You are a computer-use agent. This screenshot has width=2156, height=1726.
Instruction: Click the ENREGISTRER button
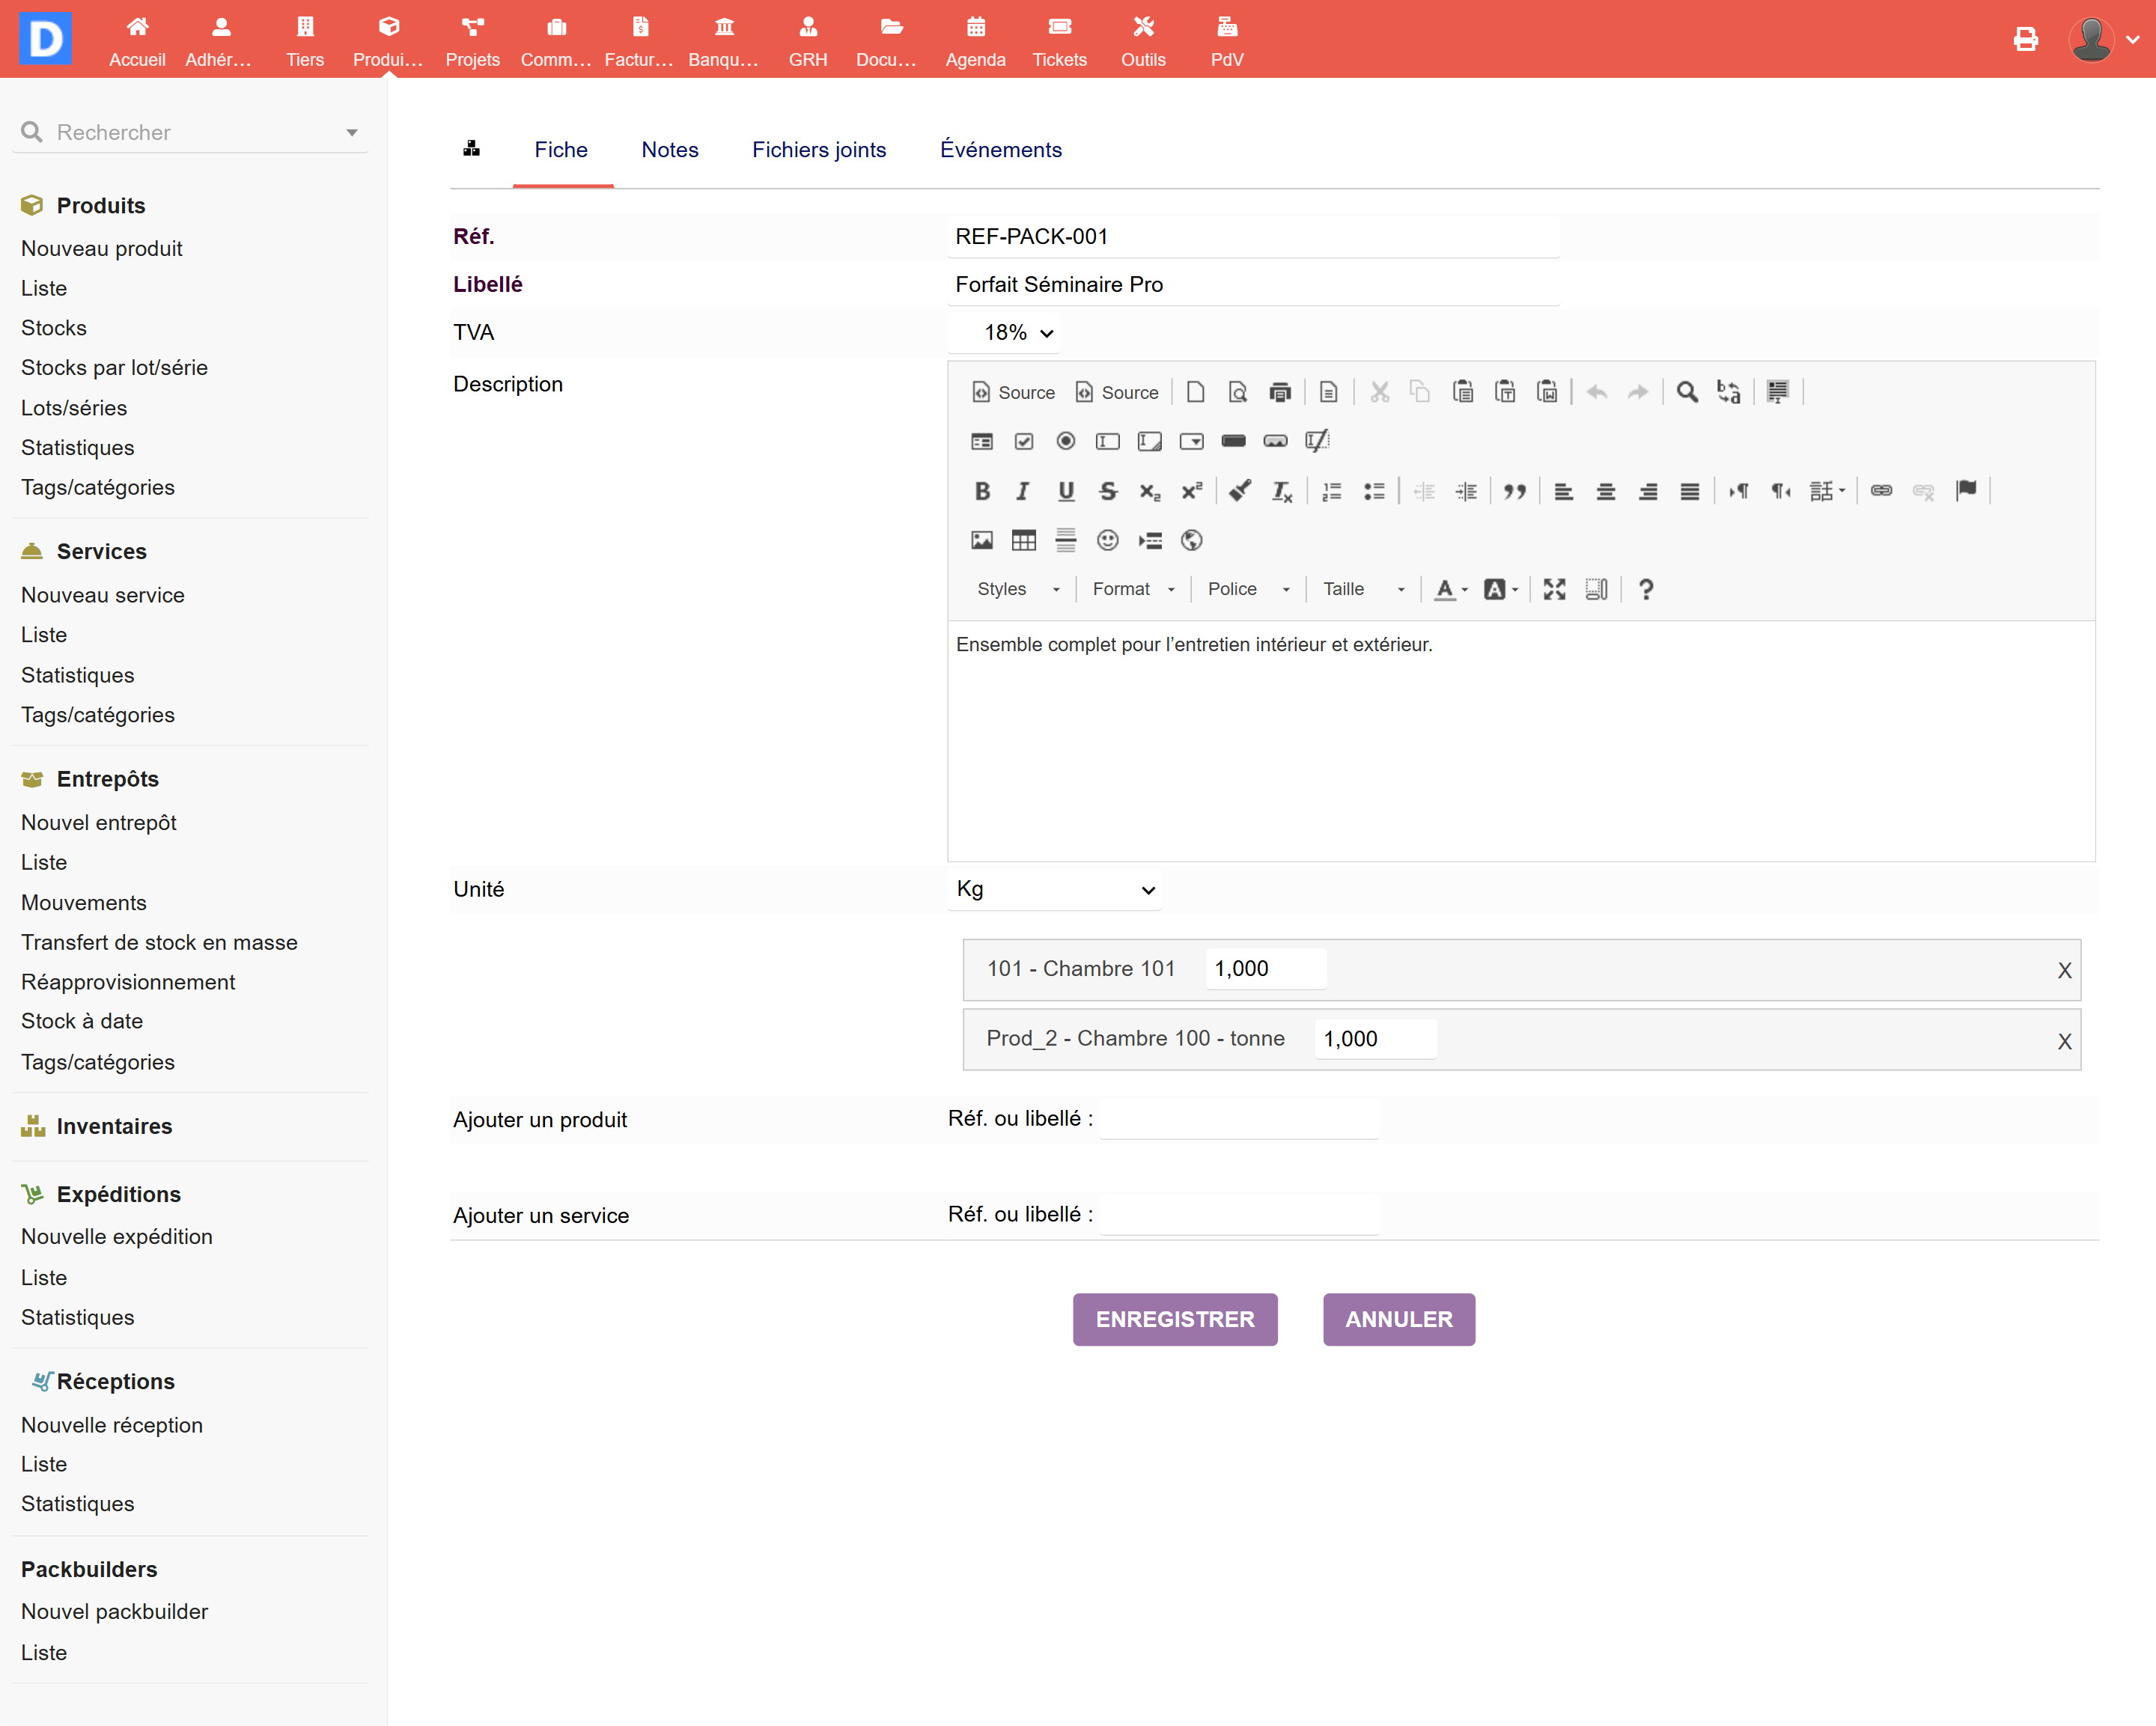tap(1174, 1319)
